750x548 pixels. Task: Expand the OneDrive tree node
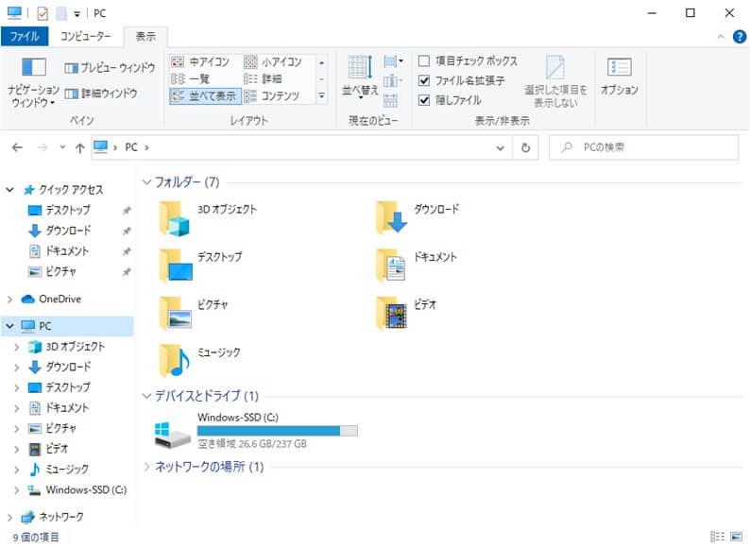pos(9,300)
